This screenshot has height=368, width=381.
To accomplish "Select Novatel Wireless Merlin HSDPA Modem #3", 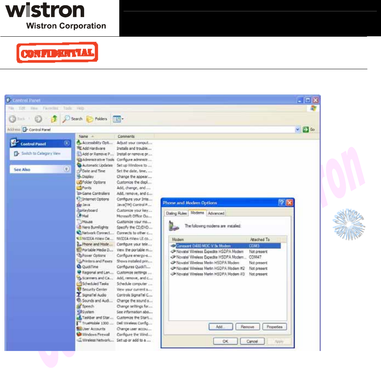I will point(225,274).
